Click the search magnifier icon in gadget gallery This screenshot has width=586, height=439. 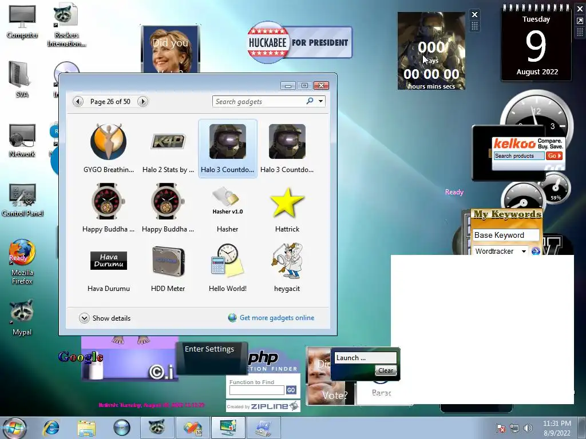pos(310,101)
